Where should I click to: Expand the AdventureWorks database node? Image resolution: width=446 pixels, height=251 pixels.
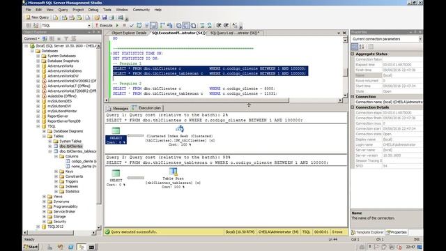point(38,66)
